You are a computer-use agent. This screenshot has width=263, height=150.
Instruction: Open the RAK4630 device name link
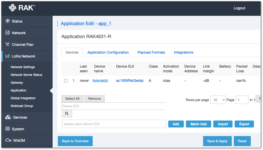point(100,81)
